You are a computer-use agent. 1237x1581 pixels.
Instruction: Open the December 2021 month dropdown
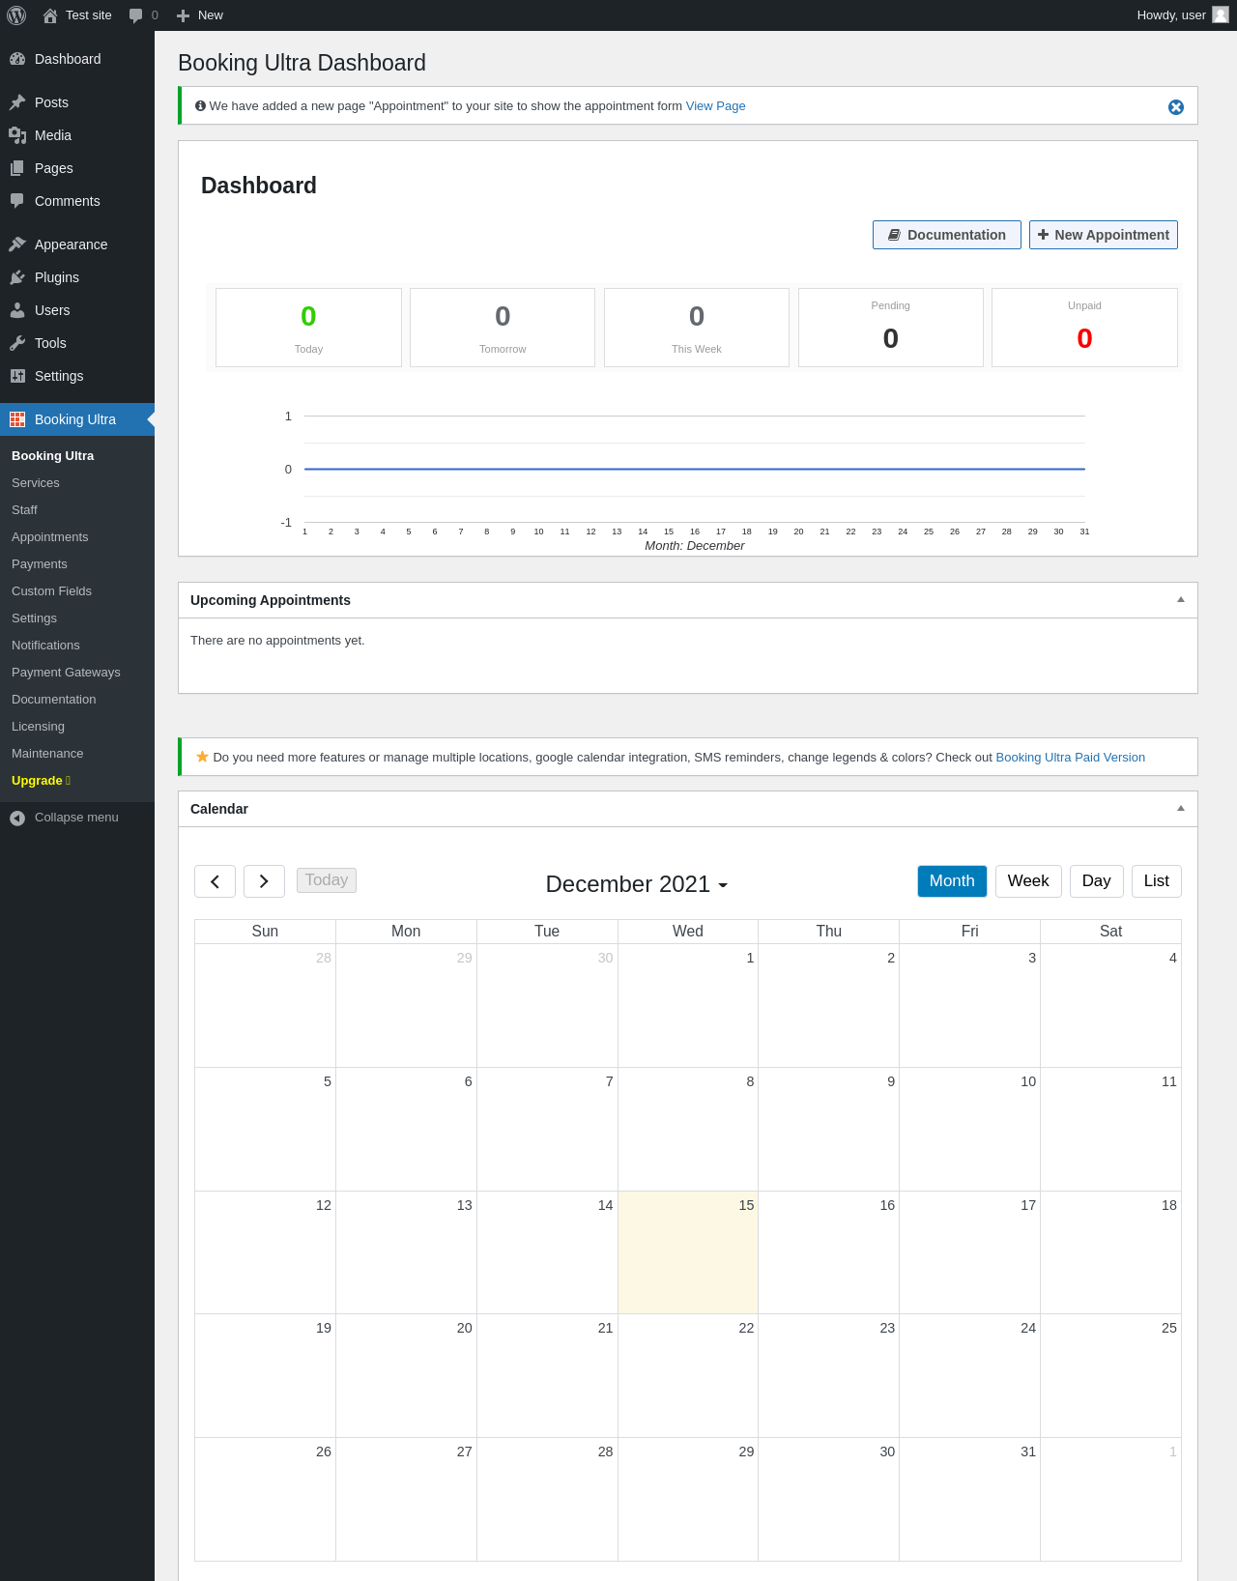[x=637, y=884]
